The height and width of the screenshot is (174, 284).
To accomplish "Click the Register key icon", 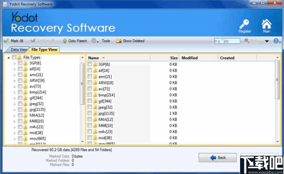I will 244,24.
